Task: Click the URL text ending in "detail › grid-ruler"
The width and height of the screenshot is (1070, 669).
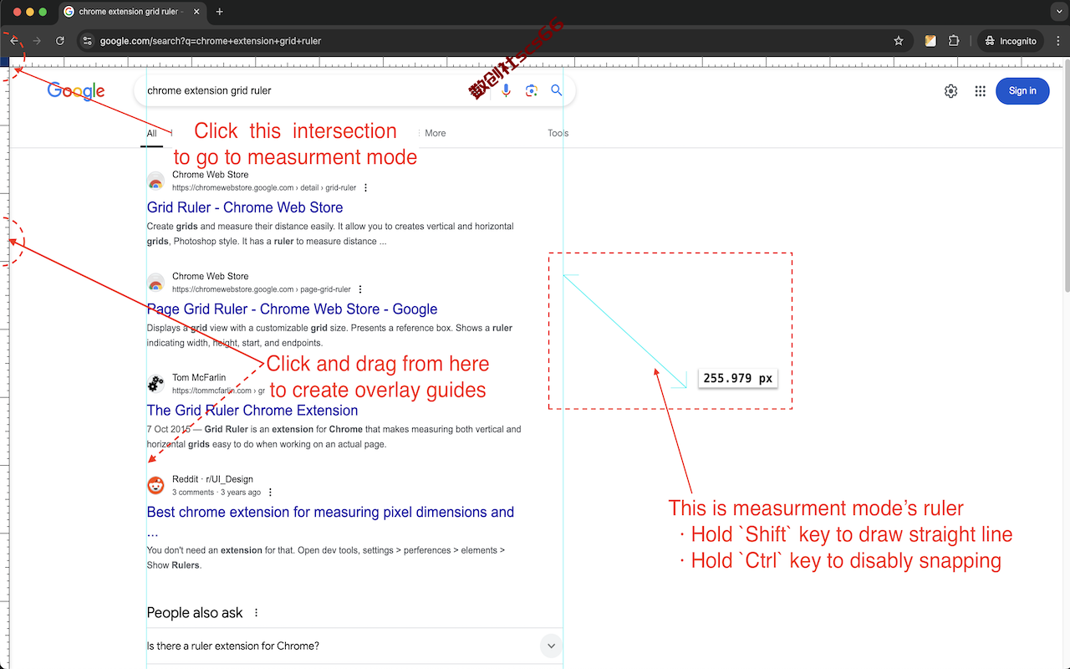Action: click(264, 188)
